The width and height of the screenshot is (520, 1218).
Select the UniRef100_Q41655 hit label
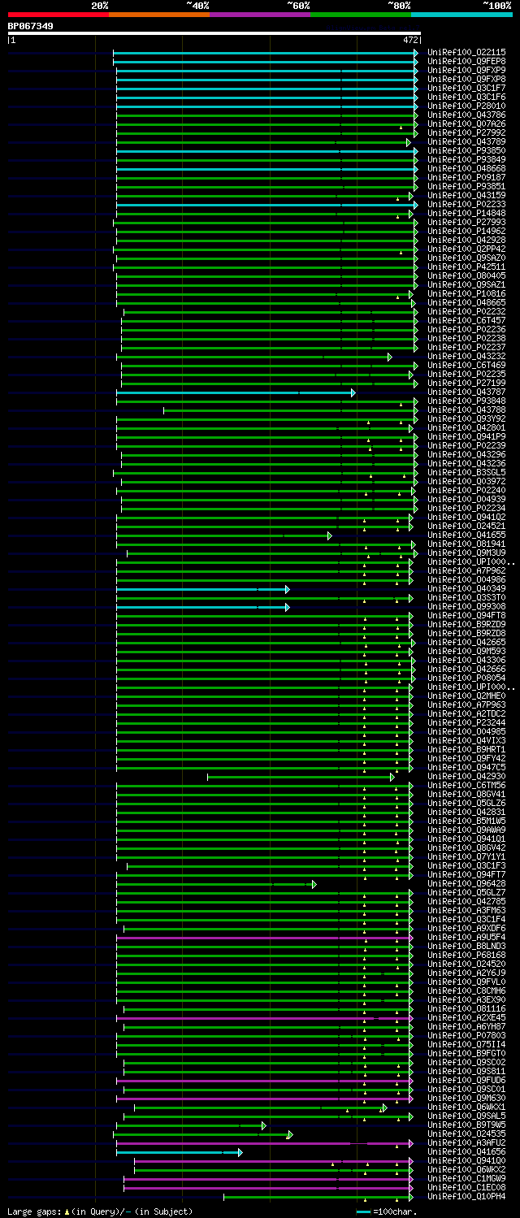tap(466, 535)
